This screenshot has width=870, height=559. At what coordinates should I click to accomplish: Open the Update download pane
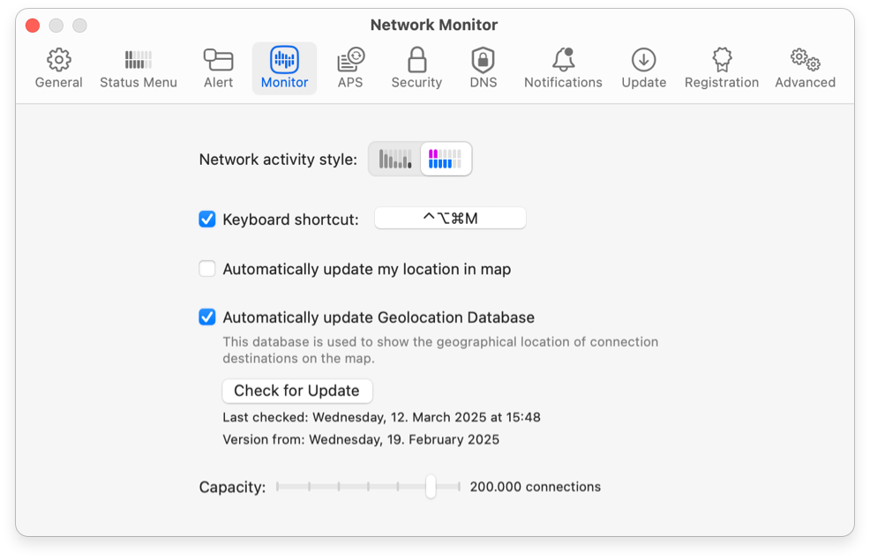point(643,69)
